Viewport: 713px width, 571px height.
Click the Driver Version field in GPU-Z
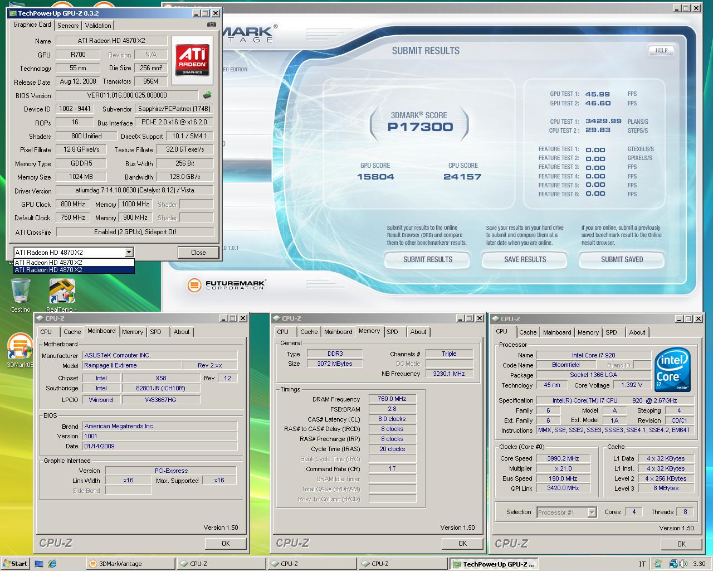coord(135,190)
